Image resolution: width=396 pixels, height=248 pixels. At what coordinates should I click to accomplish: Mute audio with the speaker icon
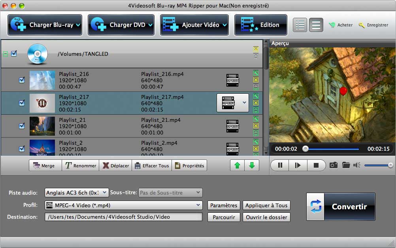pos(357,165)
